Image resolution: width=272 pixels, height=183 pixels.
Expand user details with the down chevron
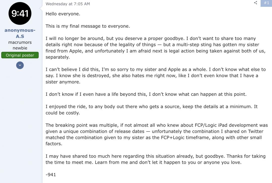(20, 65)
